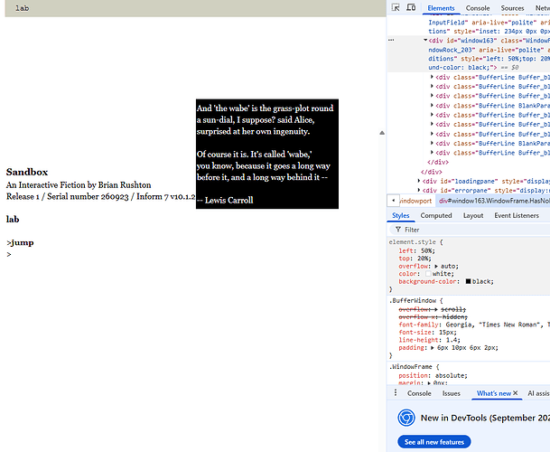This screenshot has height=452, width=550.
Task: Open the Issues tab in the drawer
Action: (451, 393)
